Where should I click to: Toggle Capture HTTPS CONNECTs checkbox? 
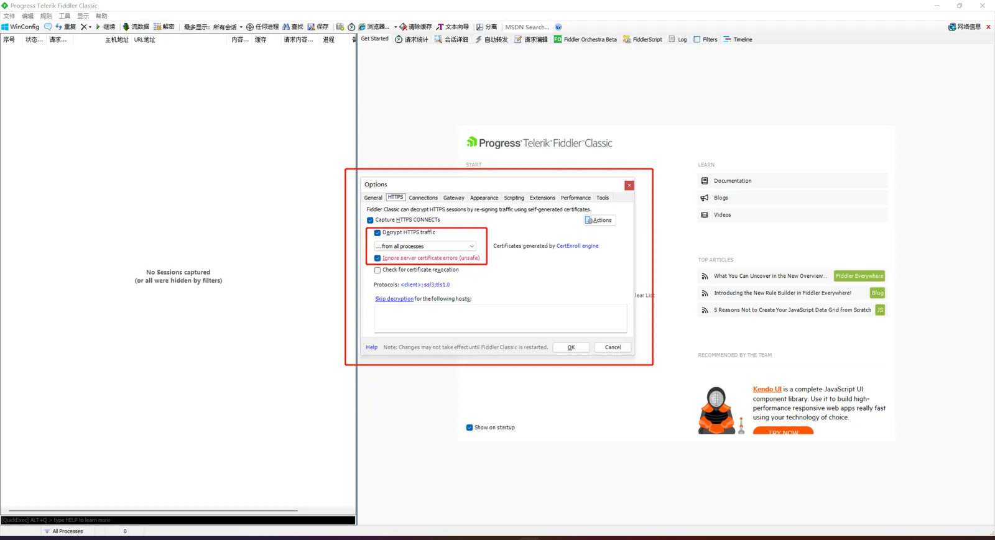370,220
